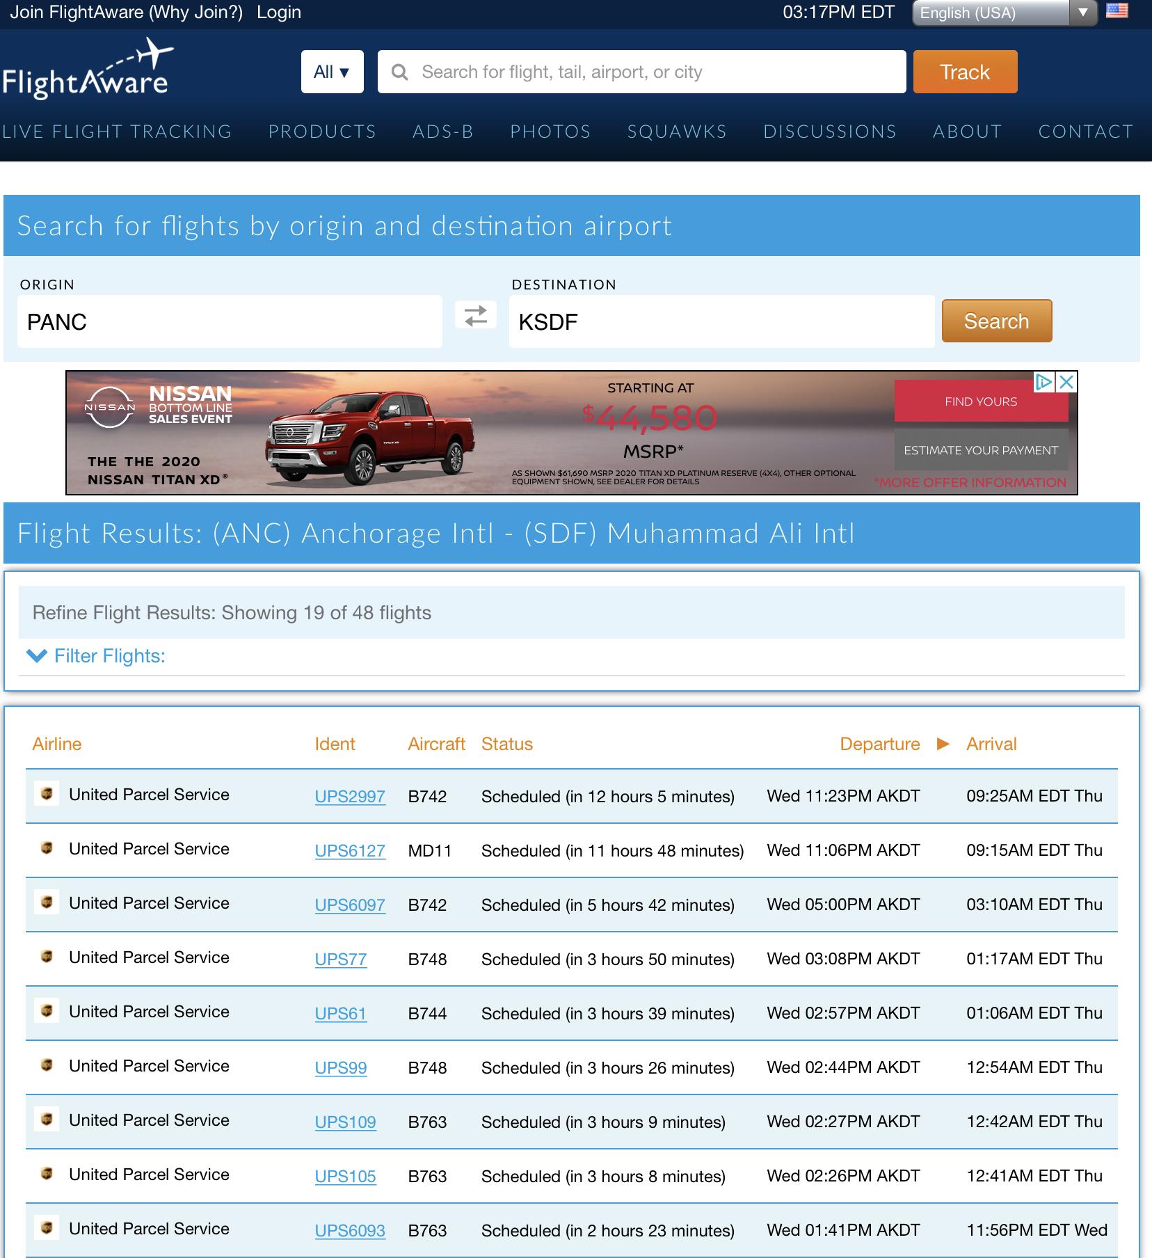The height and width of the screenshot is (1258, 1152).
Task: Click UPS logo in the UPS105 row
Action: click(47, 1174)
